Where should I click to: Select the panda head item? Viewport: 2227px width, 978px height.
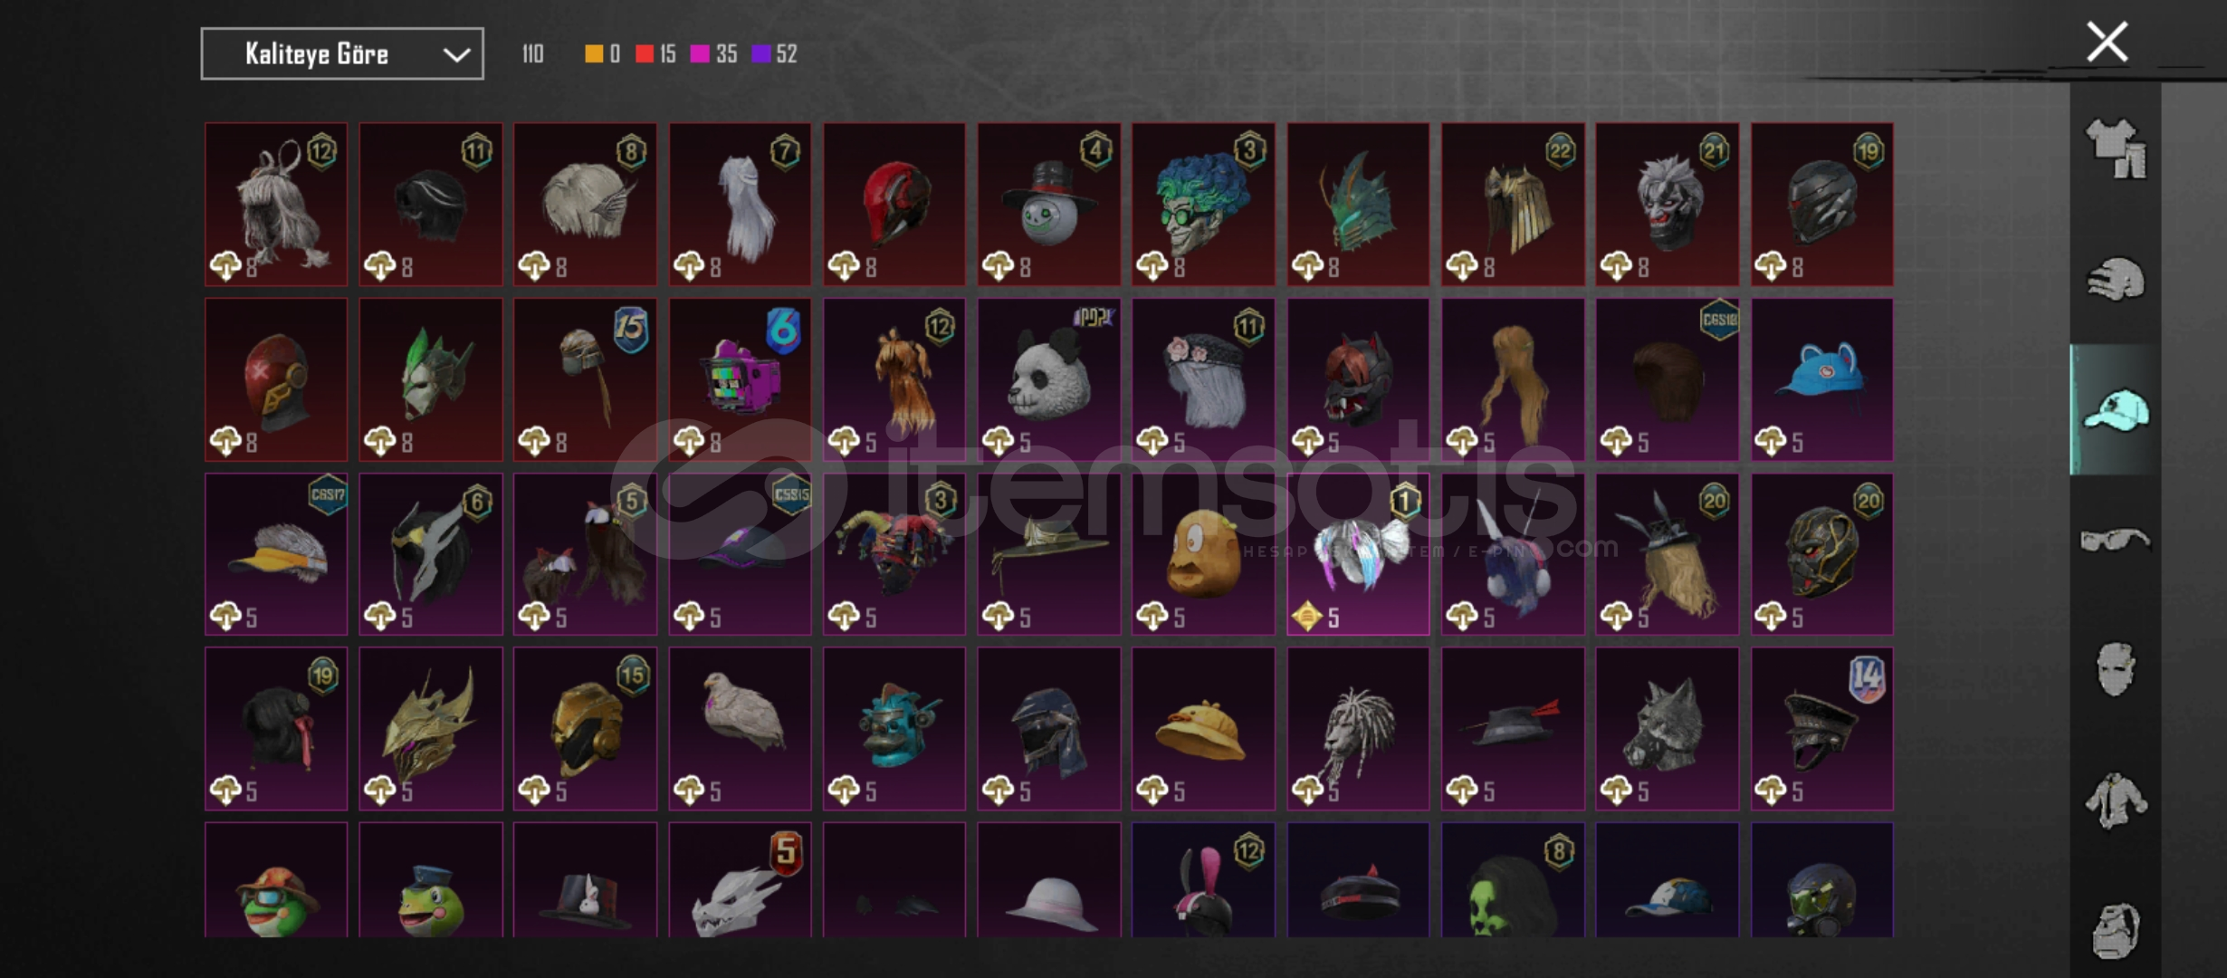1048,379
